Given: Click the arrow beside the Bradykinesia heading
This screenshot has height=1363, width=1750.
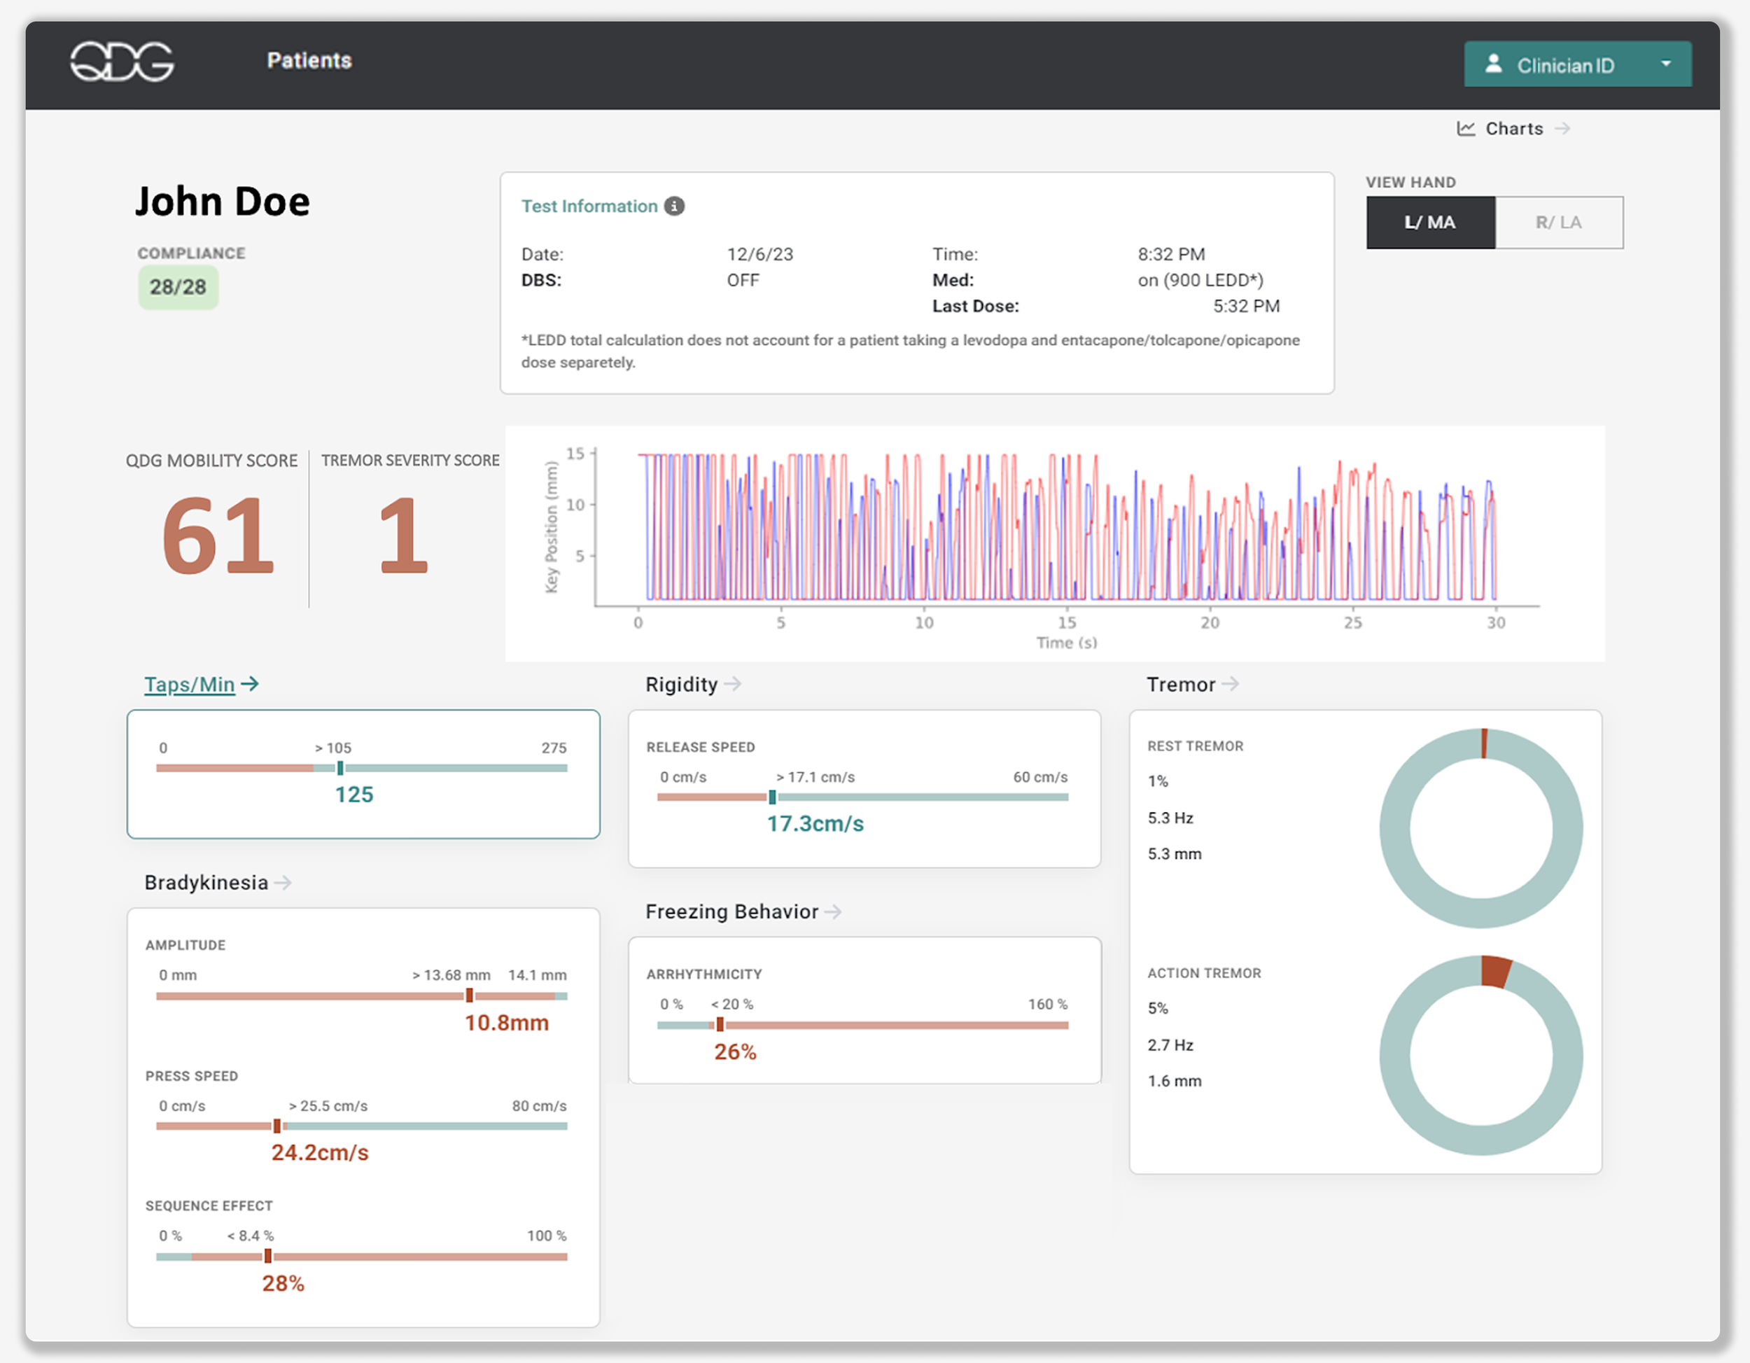Looking at the screenshot, I should pyautogui.click(x=283, y=882).
